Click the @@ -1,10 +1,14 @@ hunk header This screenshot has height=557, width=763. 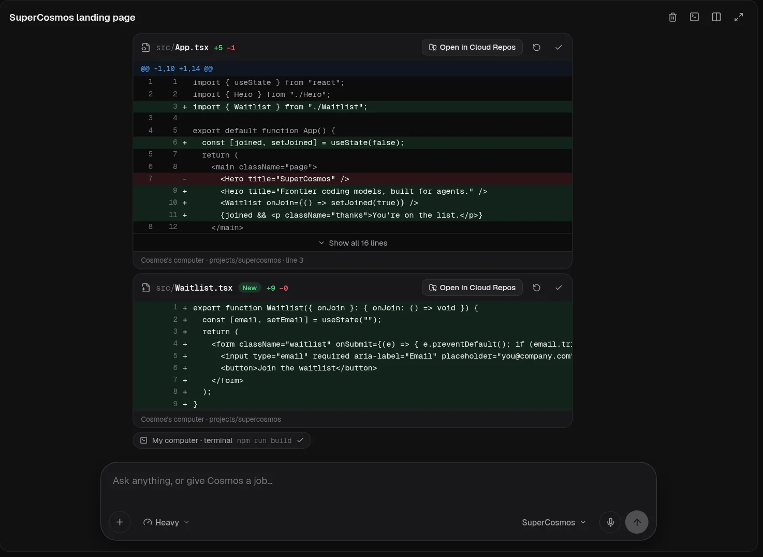[x=353, y=68]
